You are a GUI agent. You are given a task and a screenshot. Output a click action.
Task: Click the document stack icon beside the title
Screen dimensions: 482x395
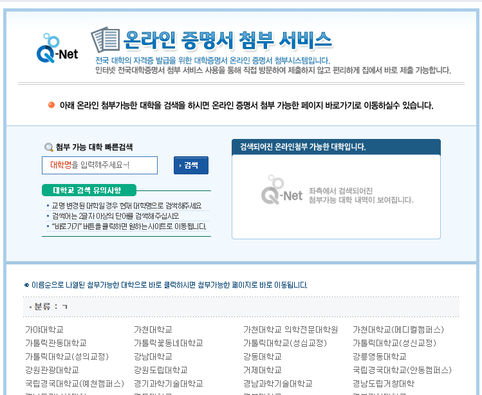(x=106, y=40)
